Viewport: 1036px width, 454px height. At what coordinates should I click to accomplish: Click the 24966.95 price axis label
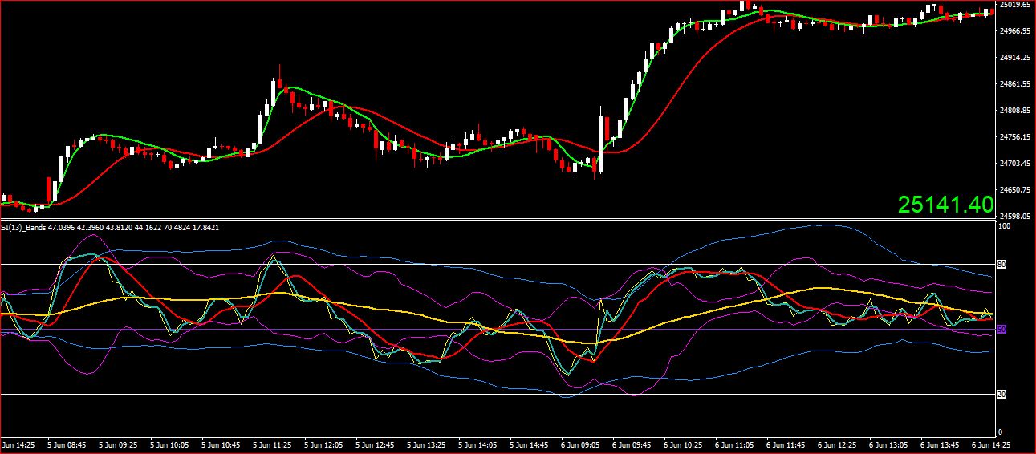click(x=1015, y=31)
